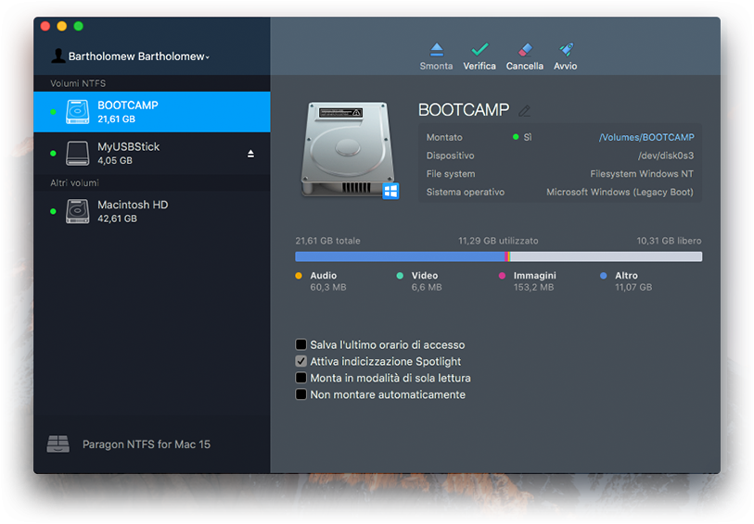Enable Salva l'ultimo orario di accesso
754x524 pixels.
tap(301, 344)
